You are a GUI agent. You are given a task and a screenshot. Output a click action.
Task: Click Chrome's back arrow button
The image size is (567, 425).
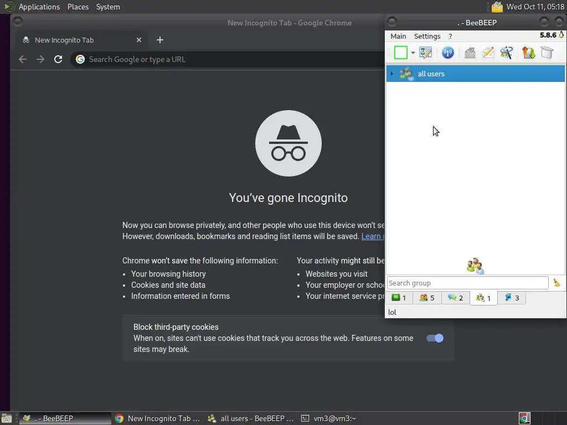pyautogui.click(x=22, y=59)
